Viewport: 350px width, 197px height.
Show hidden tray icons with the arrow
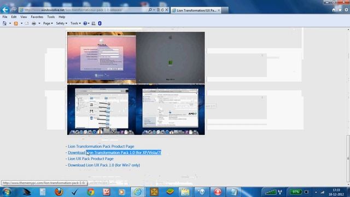tap(316, 192)
